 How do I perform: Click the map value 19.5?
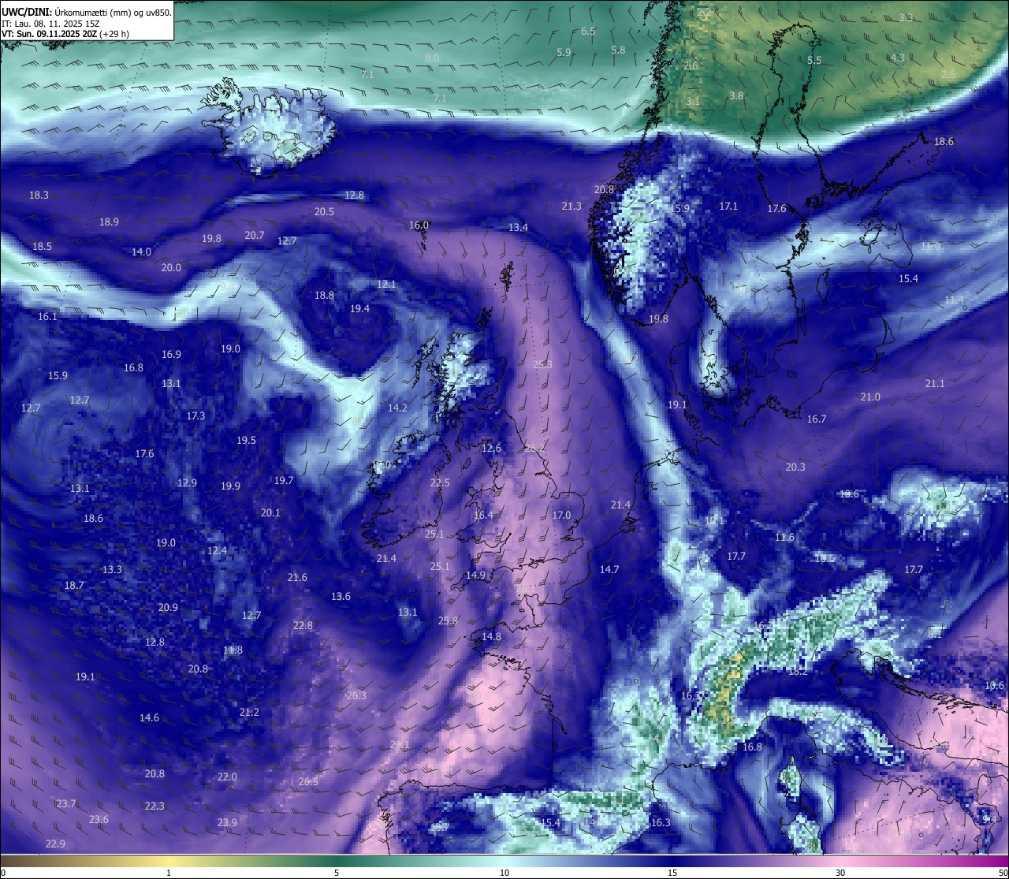coord(246,441)
